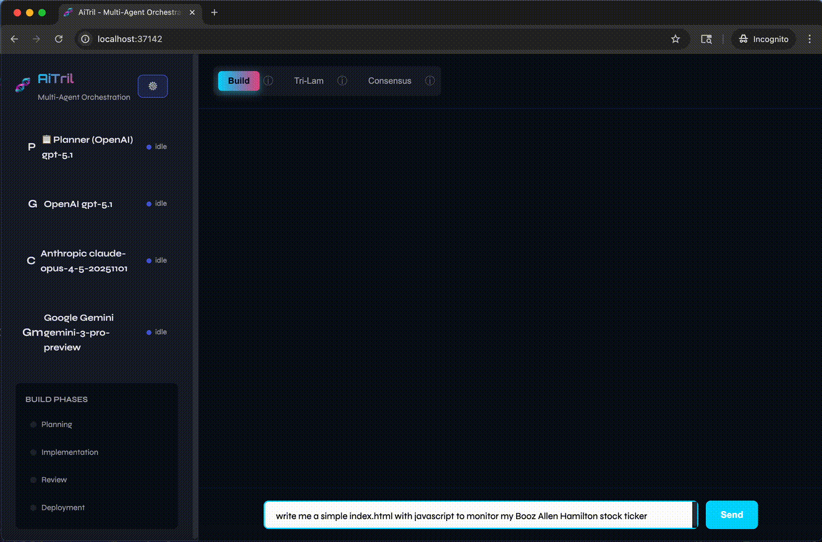The width and height of the screenshot is (822, 542).
Task: Focus the prompt text input field
Action: tap(479, 515)
